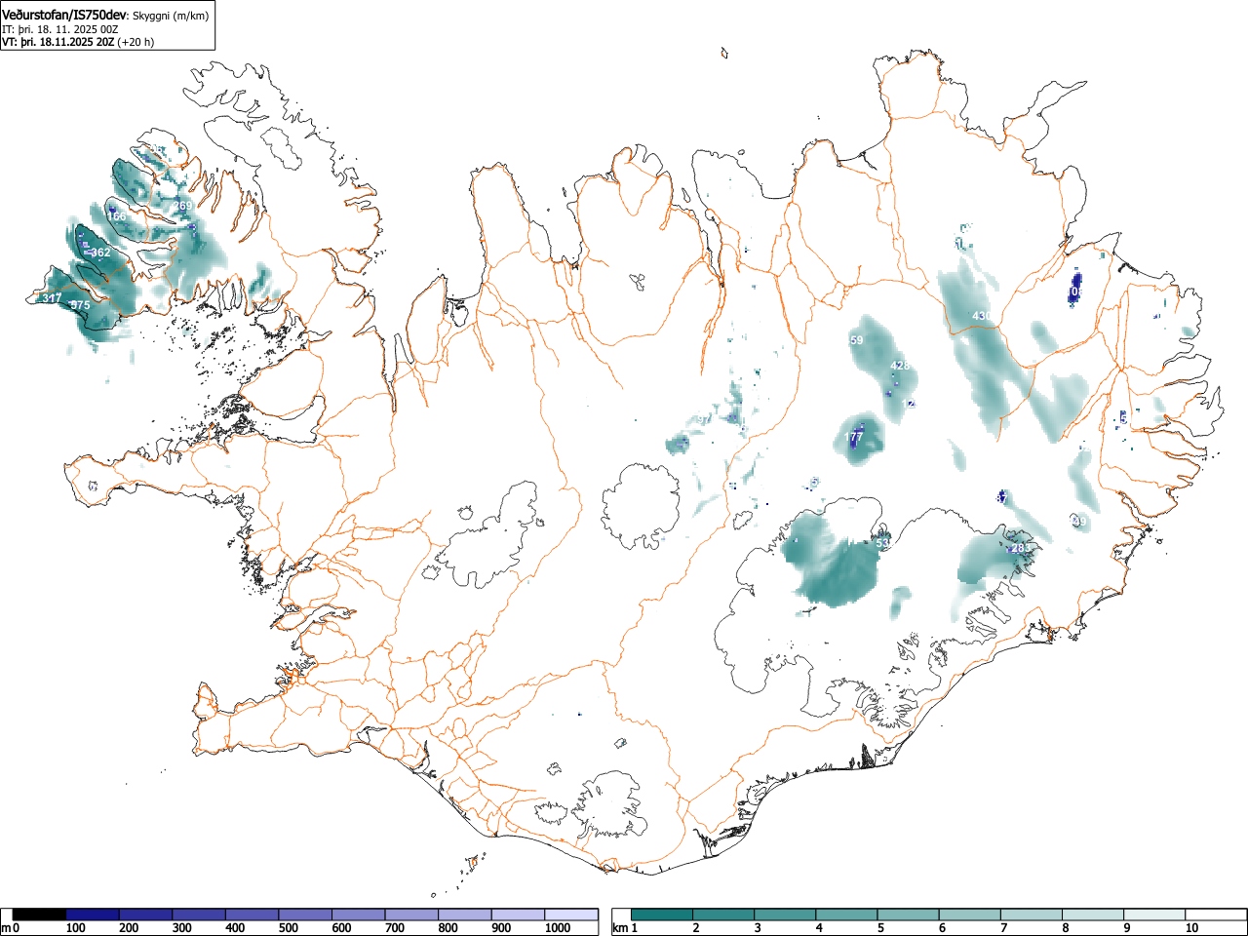Click the 600–700 m legend swatch
Image resolution: width=1248 pixels, height=936 pixels.
[x=359, y=915]
